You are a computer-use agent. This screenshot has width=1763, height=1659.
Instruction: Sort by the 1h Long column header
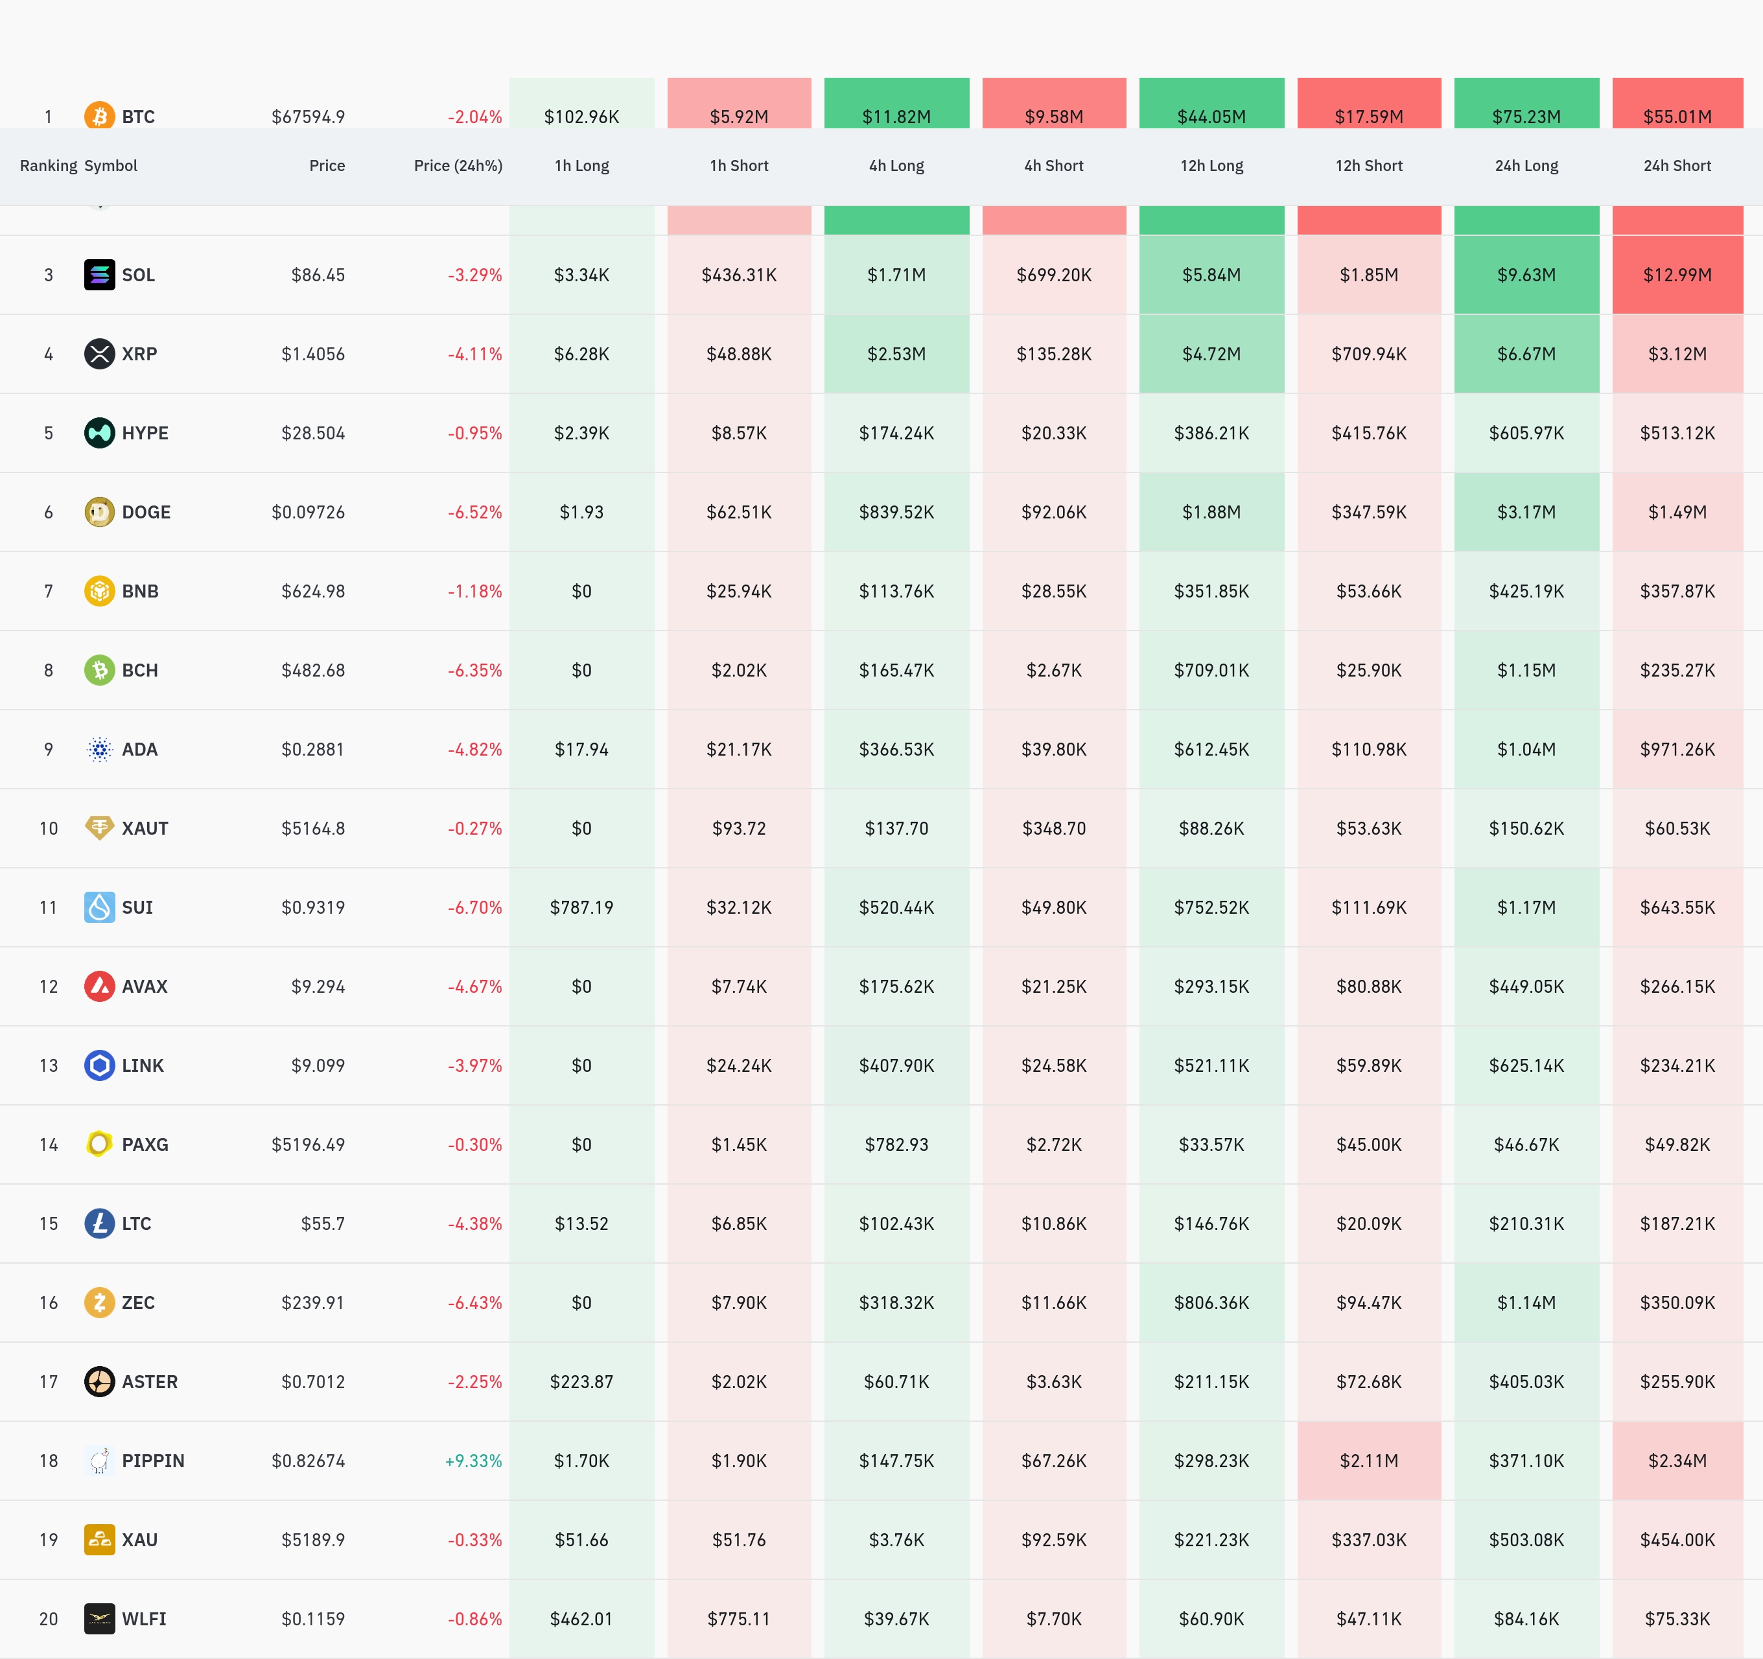(x=582, y=166)
